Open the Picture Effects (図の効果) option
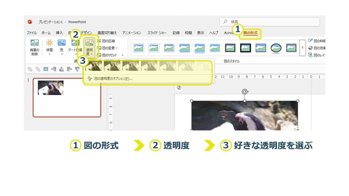This screenshot has width=349, height=196. [x=317, y=48]
